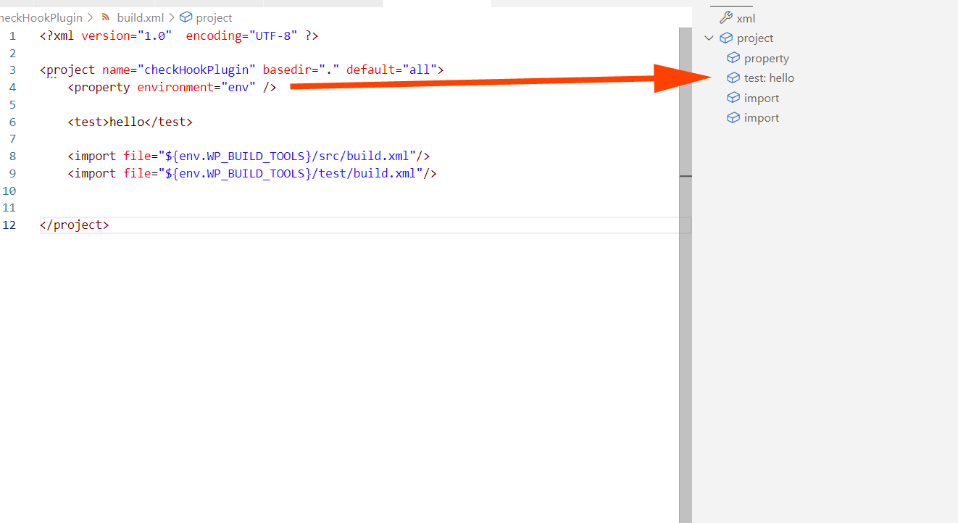Select the first import entry in the outline
958x523 pixels.
tap(761, 98)
